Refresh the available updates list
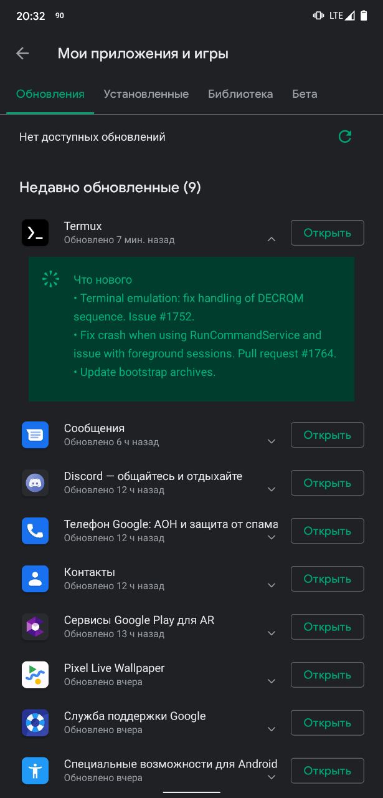The width and height of the screenshot is (383, 798). [344, 137]
